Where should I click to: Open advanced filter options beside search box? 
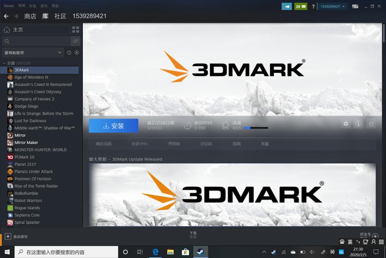coord(76,41)
